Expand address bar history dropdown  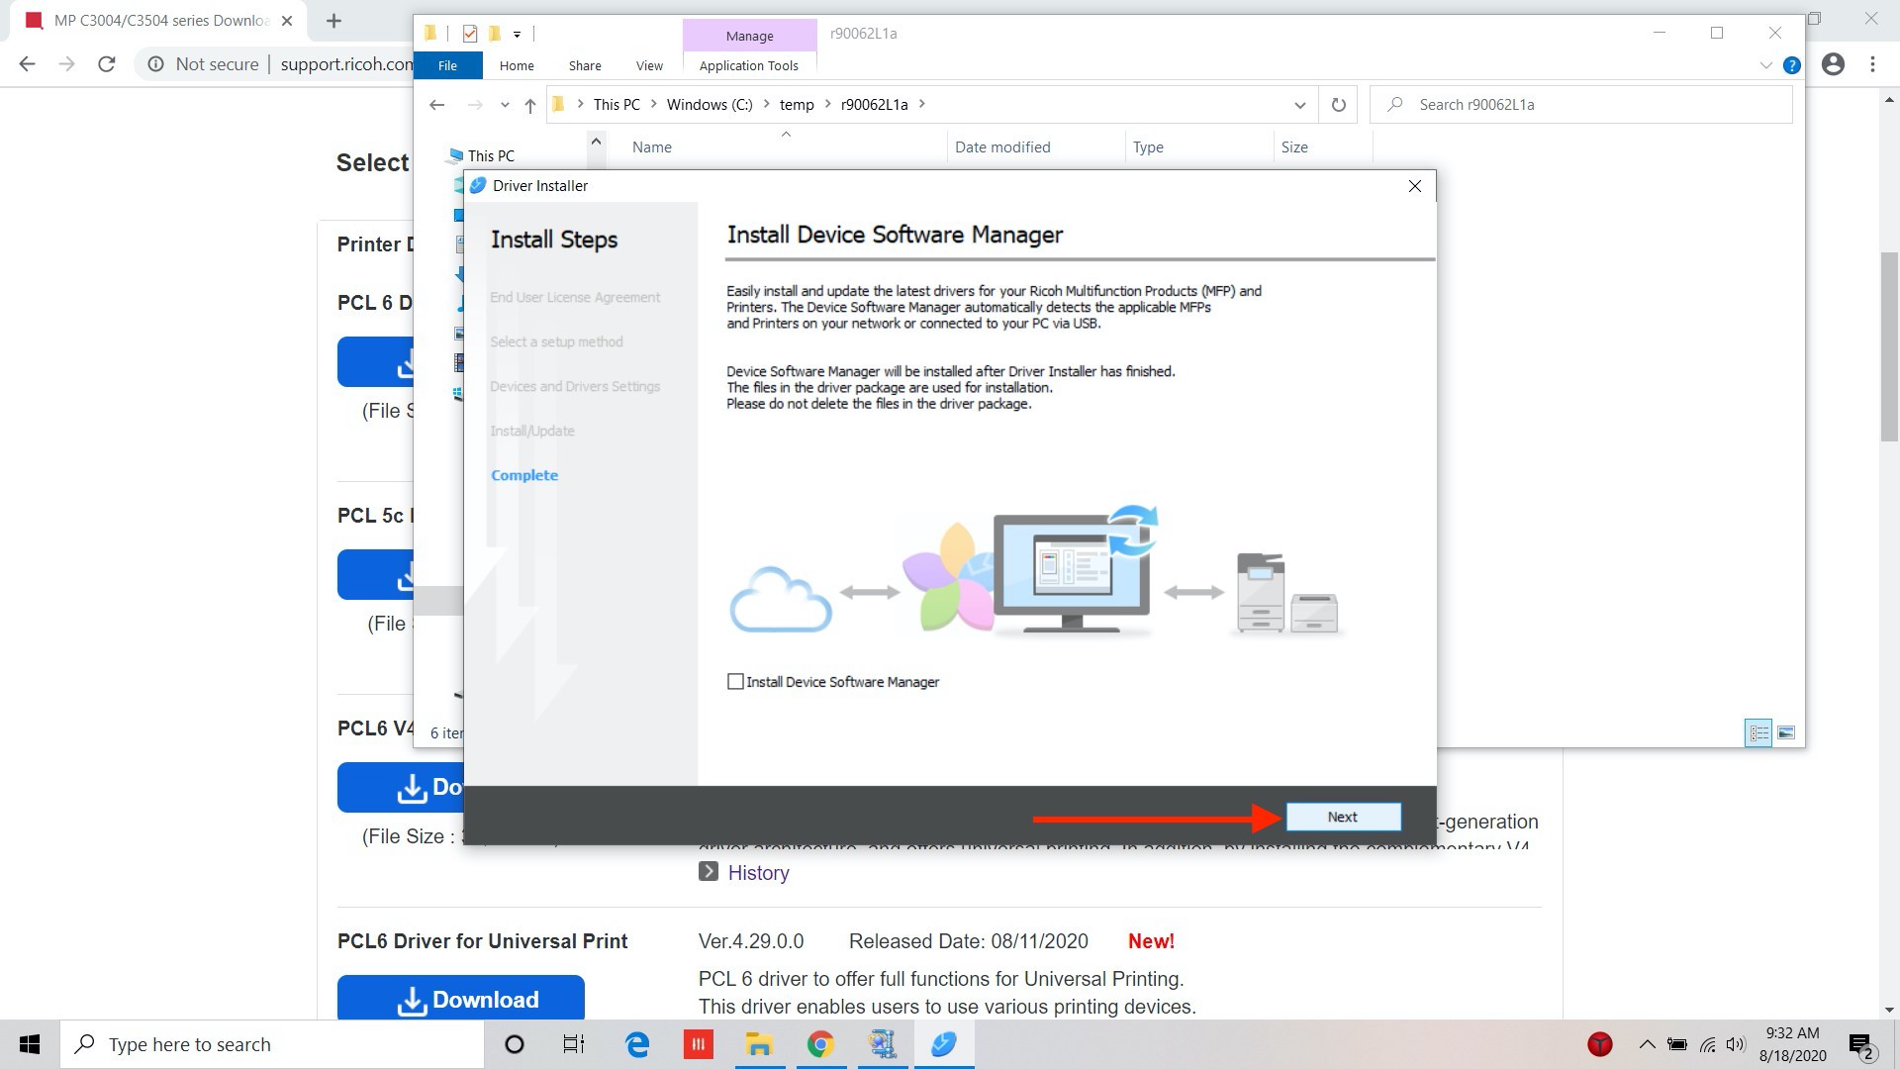point(1299,105)
